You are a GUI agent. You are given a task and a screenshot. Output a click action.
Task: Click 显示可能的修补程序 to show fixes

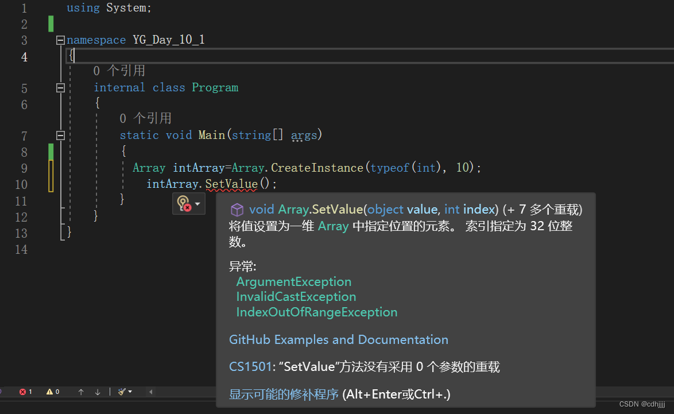[283, 394]
